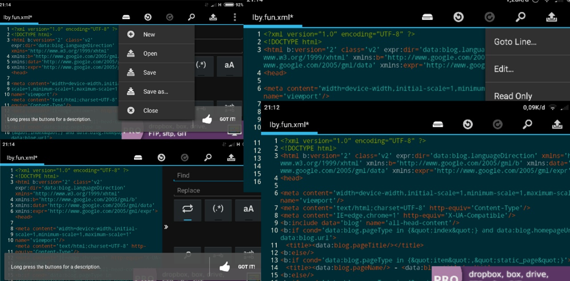The width and height of the screenshot is (570, 281).
Task: Tap undo icon in top-right screenshot
Action: pyautogui.click(x=458, y=17)
